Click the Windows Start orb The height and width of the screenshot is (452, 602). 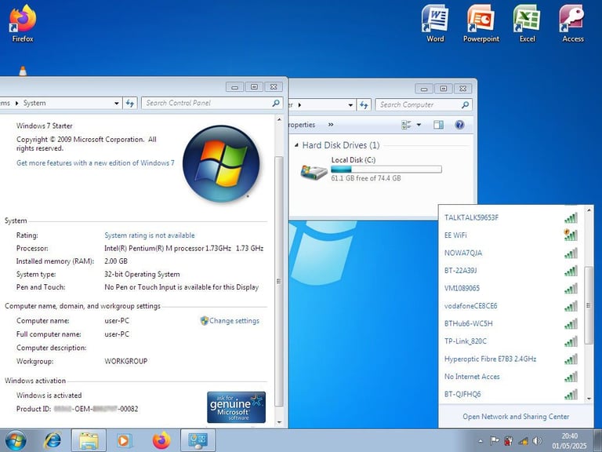point(16,440)
